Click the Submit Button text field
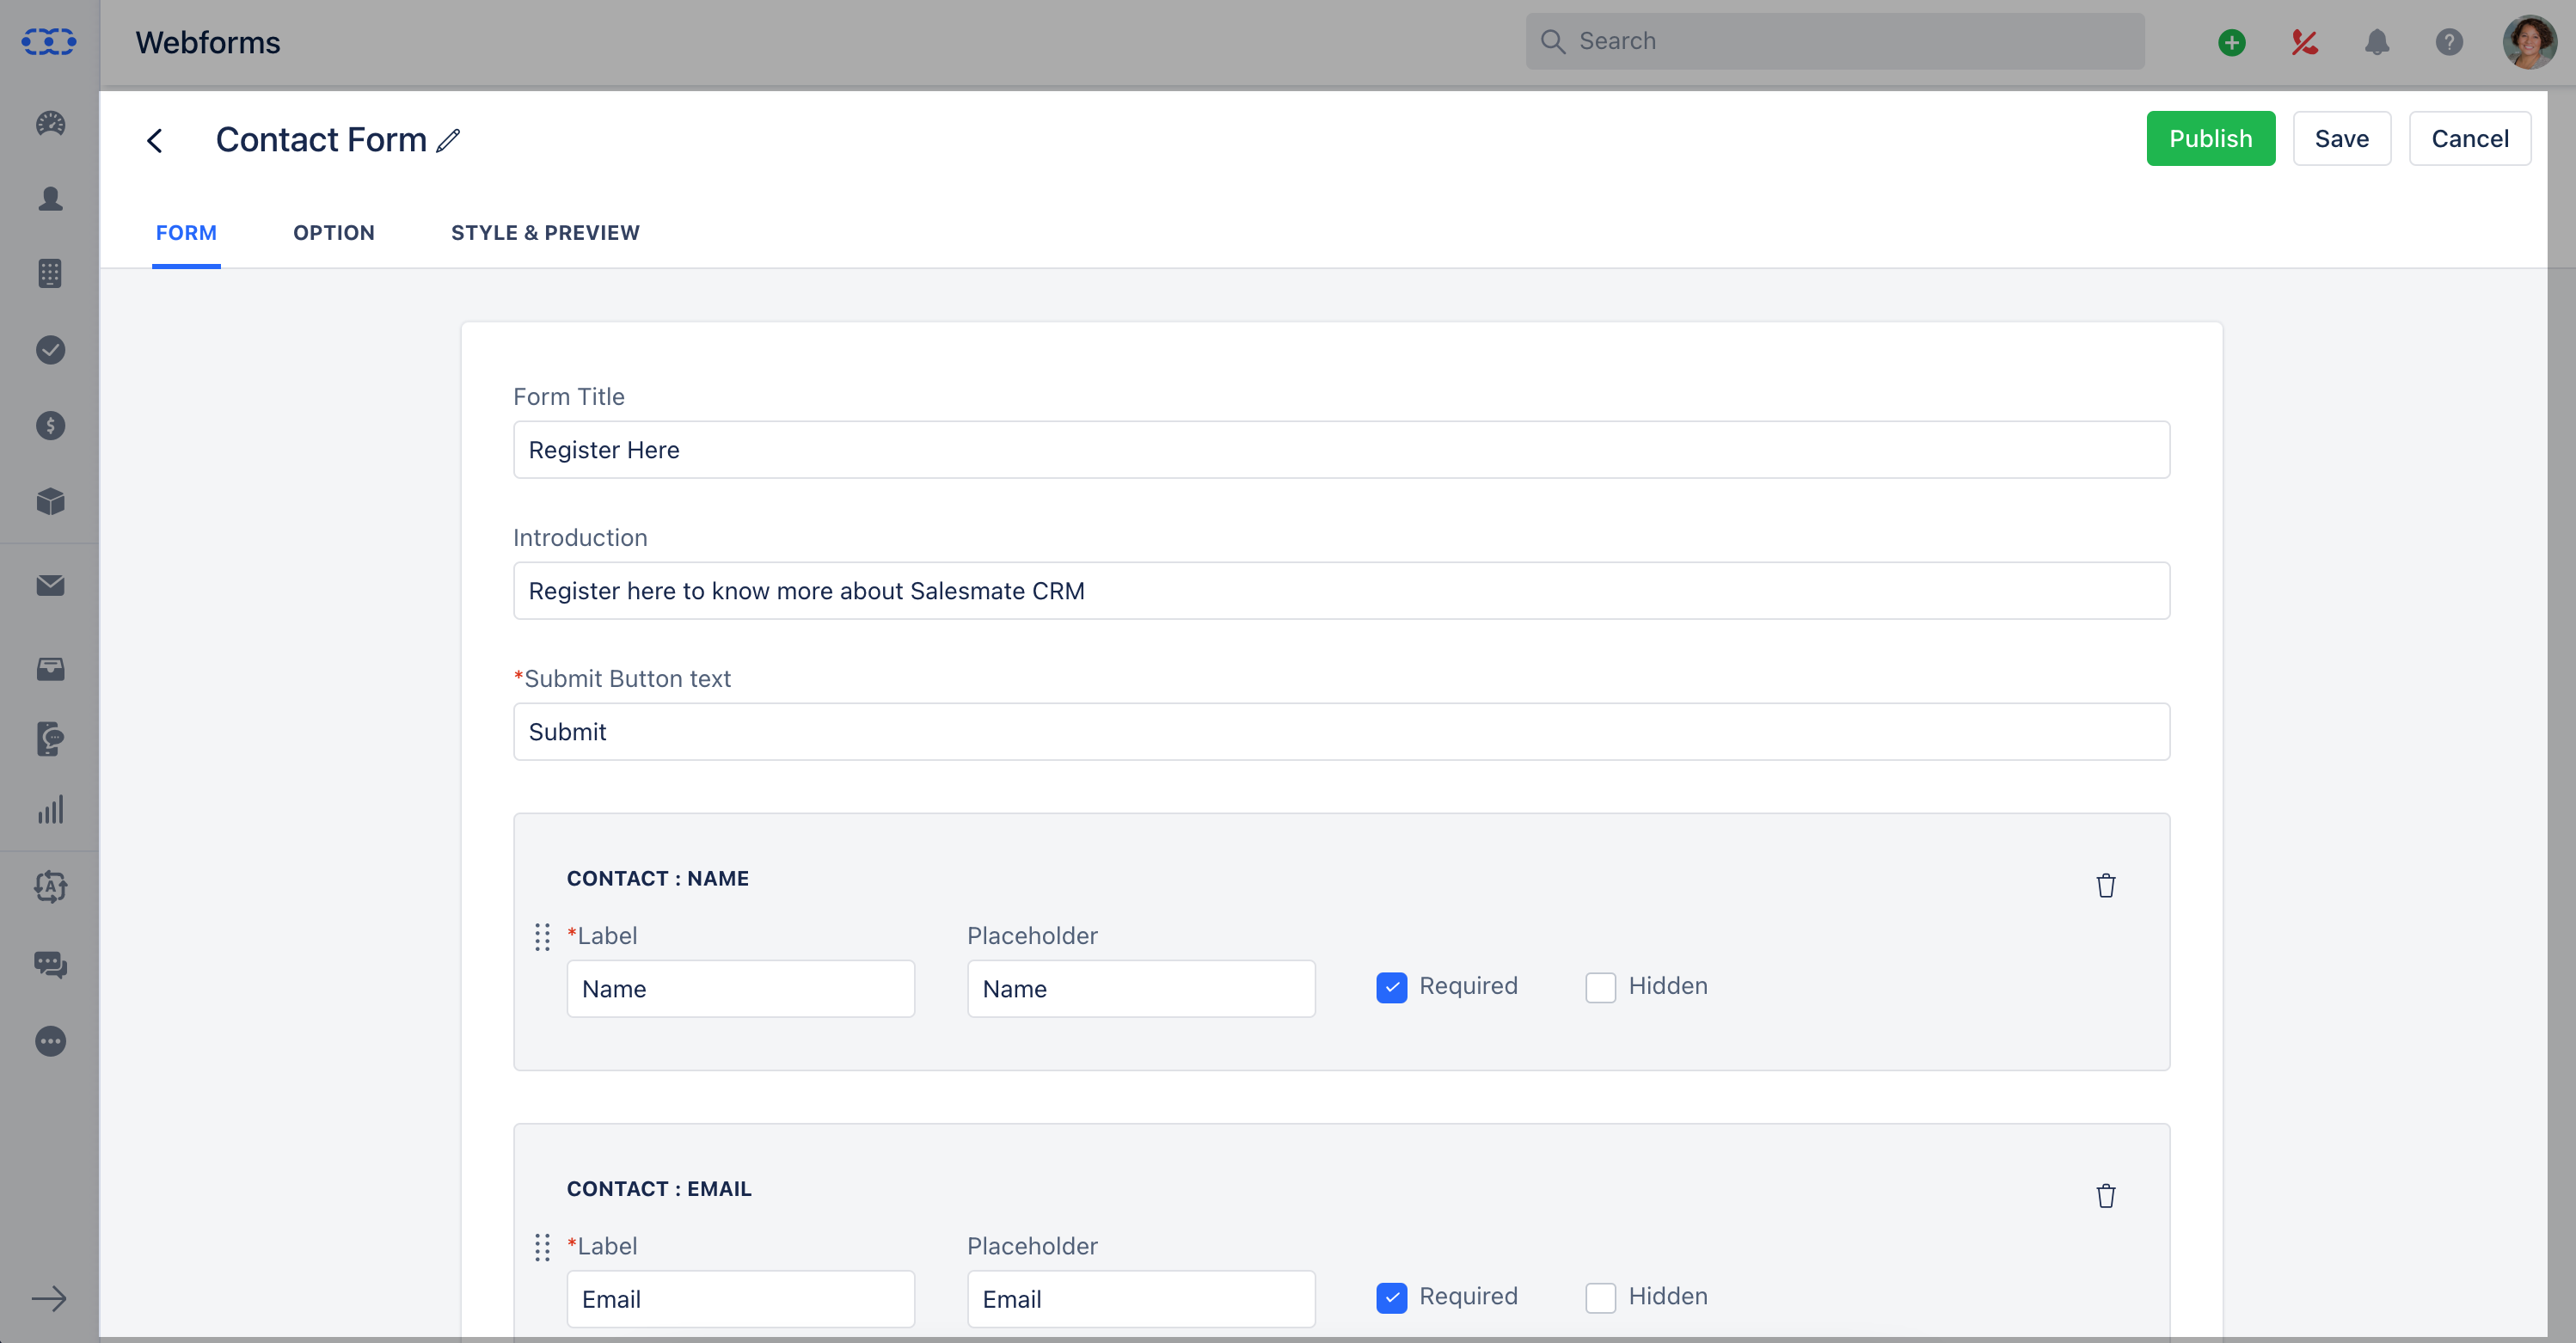The width and height of the screenshot is (2576, 1343). coord(1341,731)
